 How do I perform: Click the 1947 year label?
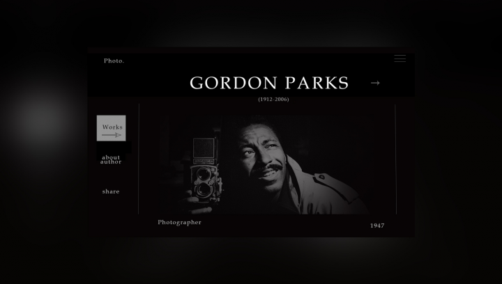tap(377, 226)
